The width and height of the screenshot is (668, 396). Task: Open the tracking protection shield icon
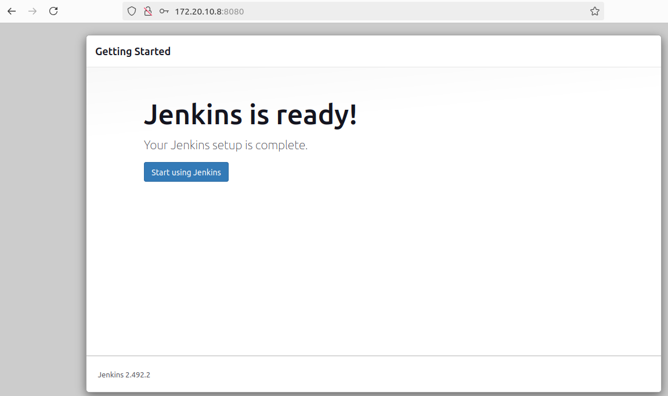click(x=132, y=12)
